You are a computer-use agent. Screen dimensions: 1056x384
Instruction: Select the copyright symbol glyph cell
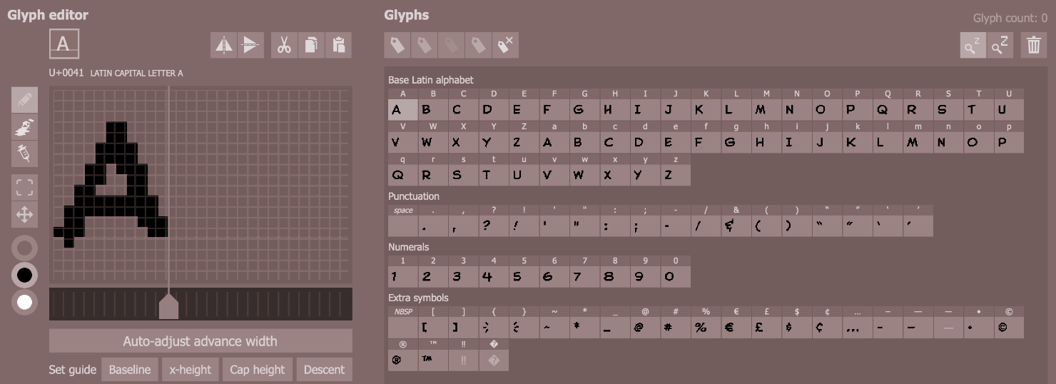(1009, 322)
